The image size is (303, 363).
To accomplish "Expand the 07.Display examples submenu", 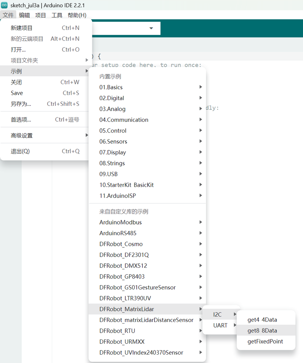I will (x=112, y=152).
